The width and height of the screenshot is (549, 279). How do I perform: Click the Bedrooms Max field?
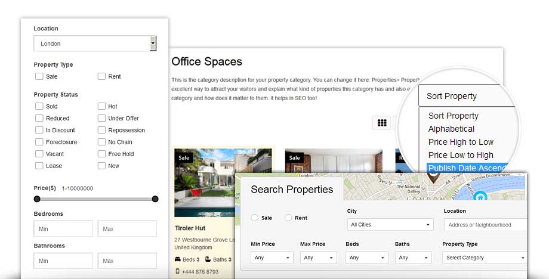pyautogui.click(x=127, y=229)
